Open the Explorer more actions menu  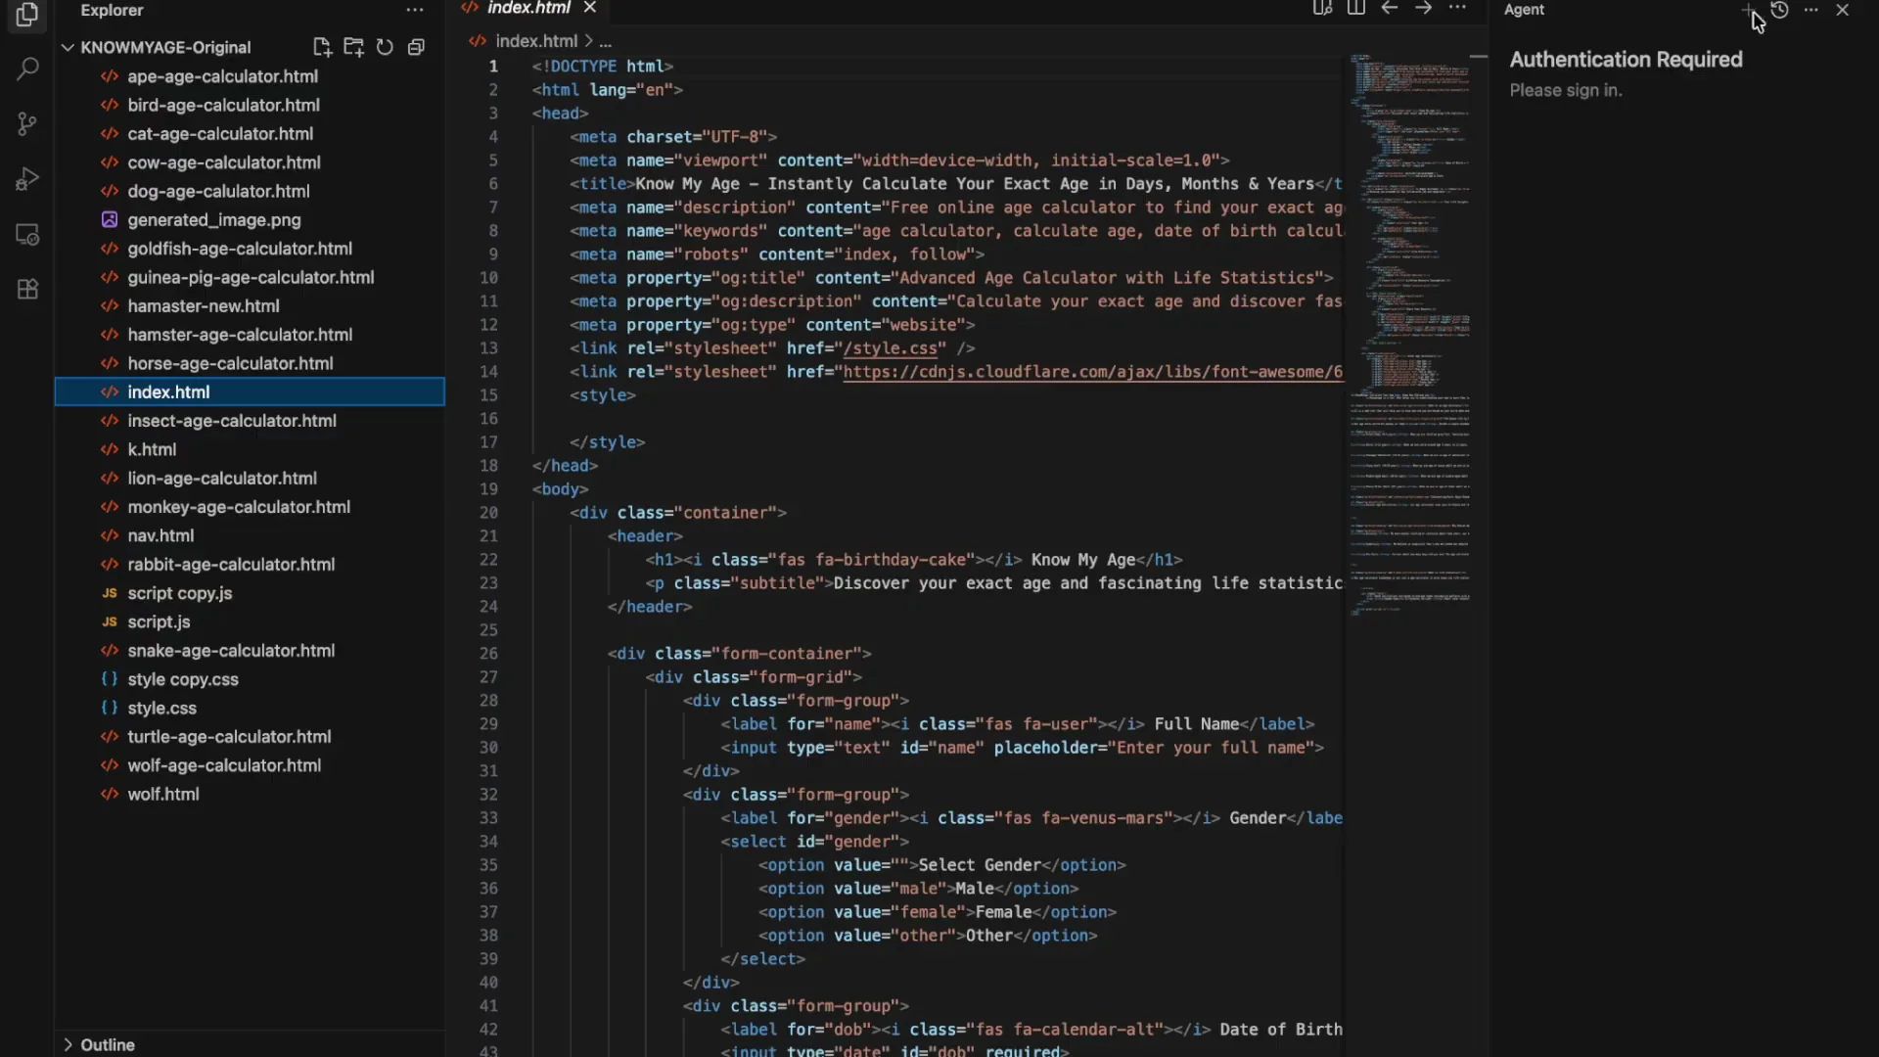tap(414, 10)
